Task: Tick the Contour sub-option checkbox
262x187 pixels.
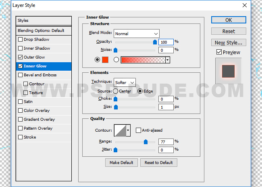Action: pyautogui.click(x=25, y=84)
